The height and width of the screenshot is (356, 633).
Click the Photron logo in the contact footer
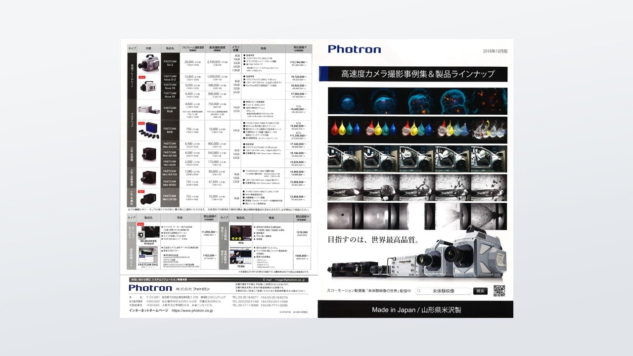pos(150,288)
